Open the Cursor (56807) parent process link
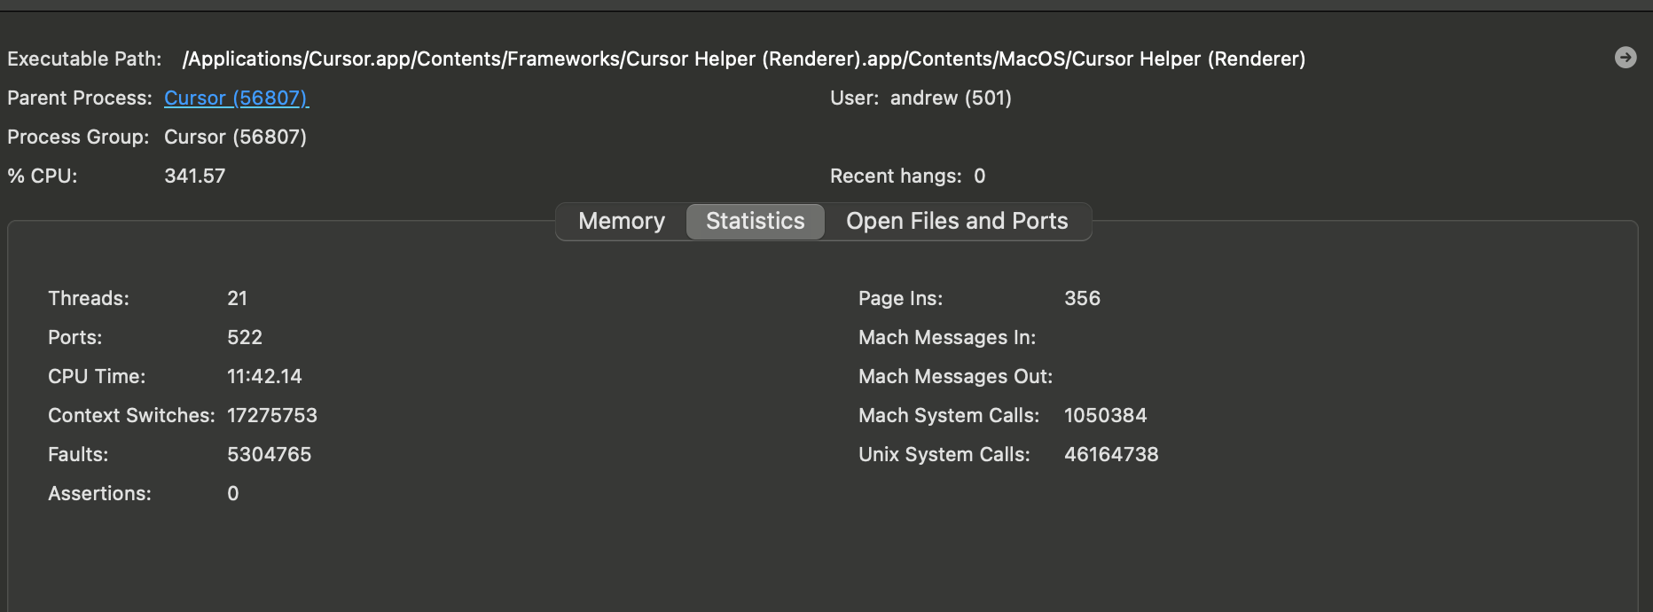 tap(236, 98)
